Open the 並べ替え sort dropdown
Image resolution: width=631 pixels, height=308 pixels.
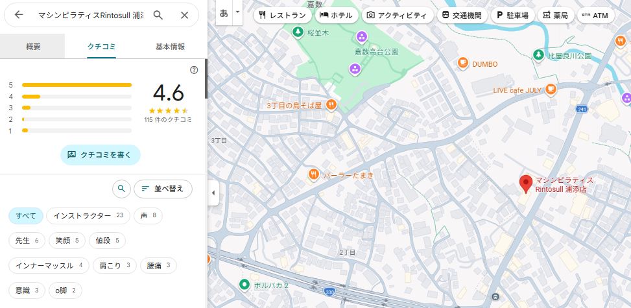click(x=163, y=189)
